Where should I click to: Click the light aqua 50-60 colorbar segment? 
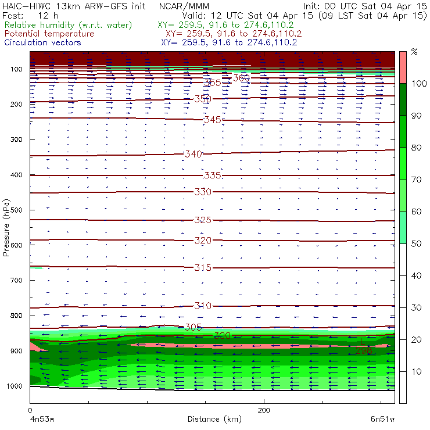(x=403, y=227)
